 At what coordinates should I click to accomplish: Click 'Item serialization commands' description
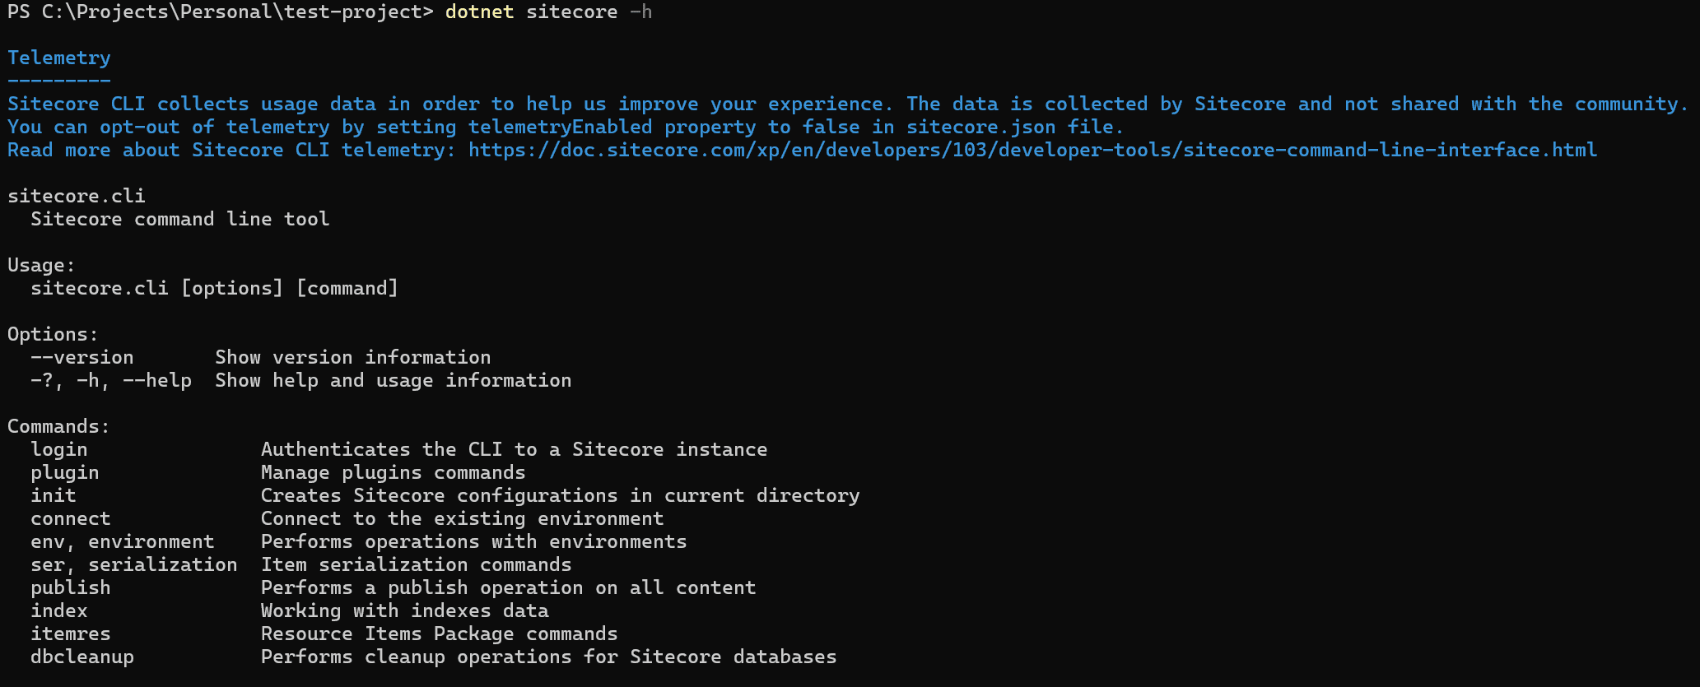(417, 564)
